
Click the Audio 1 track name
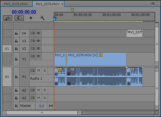[36, 78]
